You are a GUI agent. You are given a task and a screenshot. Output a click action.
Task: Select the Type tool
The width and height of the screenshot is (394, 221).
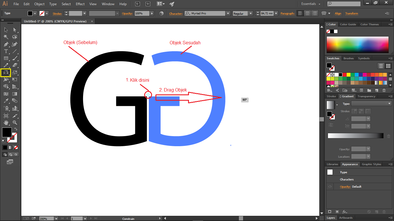click(6, 51)
